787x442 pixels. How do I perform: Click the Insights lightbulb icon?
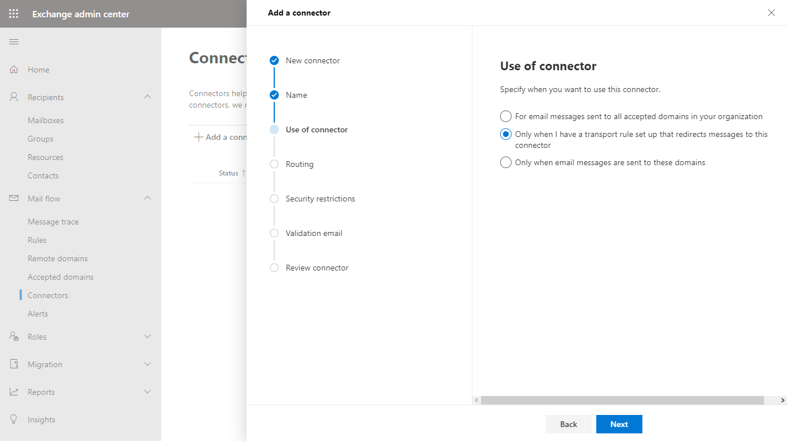click(x=14, y=420)
